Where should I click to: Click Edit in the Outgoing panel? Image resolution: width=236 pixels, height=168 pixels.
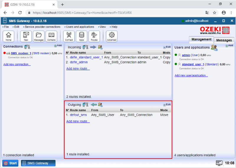167,105
